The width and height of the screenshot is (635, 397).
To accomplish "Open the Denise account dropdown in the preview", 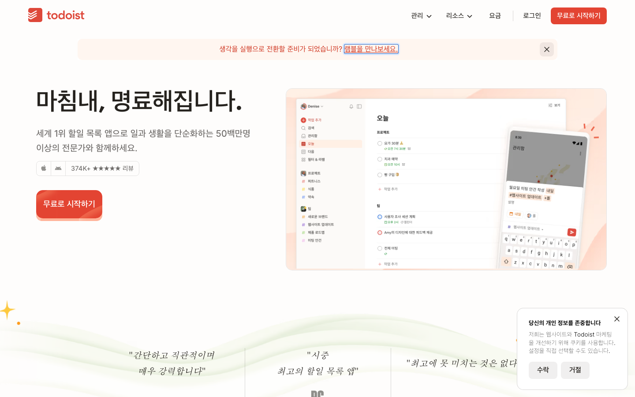I will click(x=312, y=106).
